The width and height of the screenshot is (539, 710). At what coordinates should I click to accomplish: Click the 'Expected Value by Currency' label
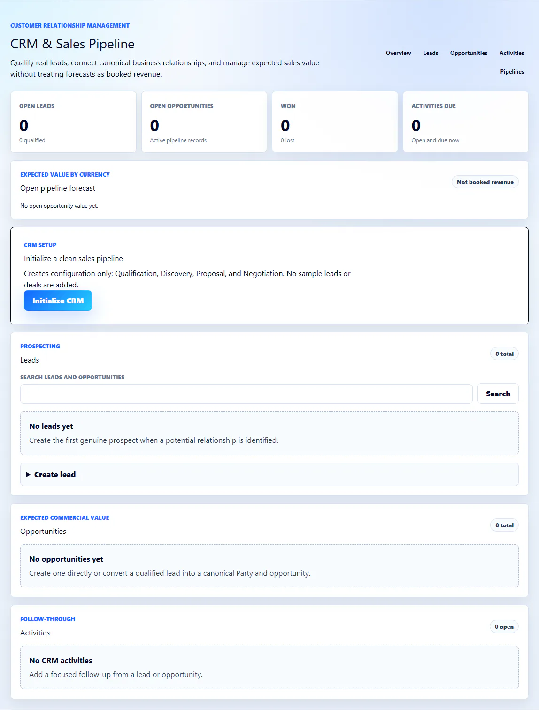(65, 175)
